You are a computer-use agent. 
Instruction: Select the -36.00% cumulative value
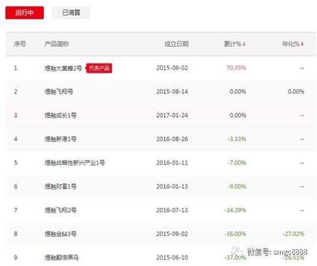[235, 234]
